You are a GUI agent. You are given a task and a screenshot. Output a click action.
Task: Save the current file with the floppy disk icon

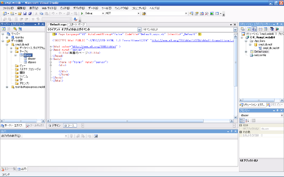[x=25, y=14]
